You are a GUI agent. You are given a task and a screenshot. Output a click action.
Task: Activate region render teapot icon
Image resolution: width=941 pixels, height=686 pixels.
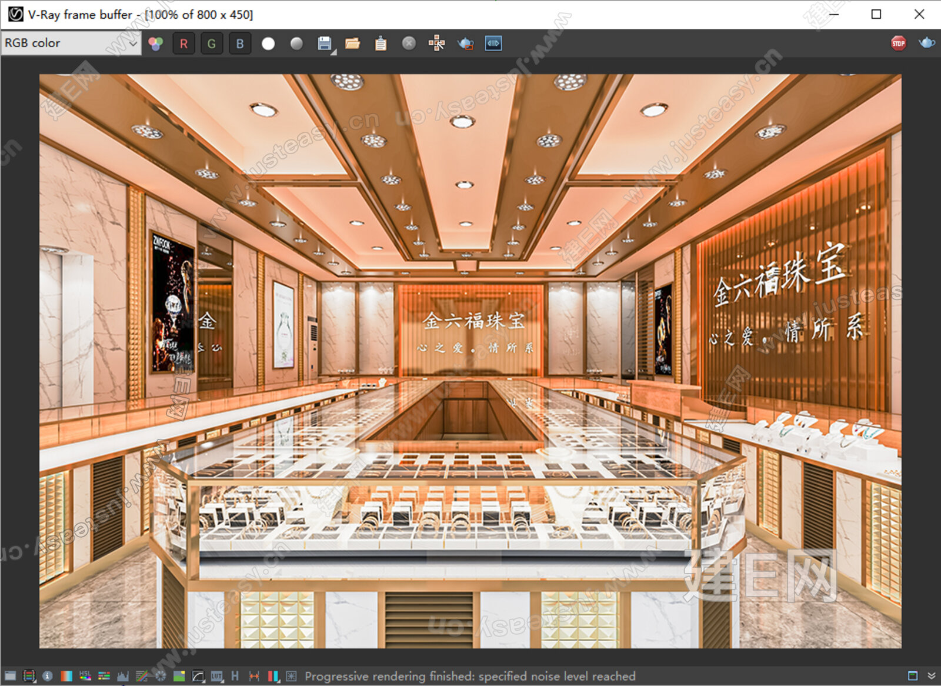tap(465, 44)
